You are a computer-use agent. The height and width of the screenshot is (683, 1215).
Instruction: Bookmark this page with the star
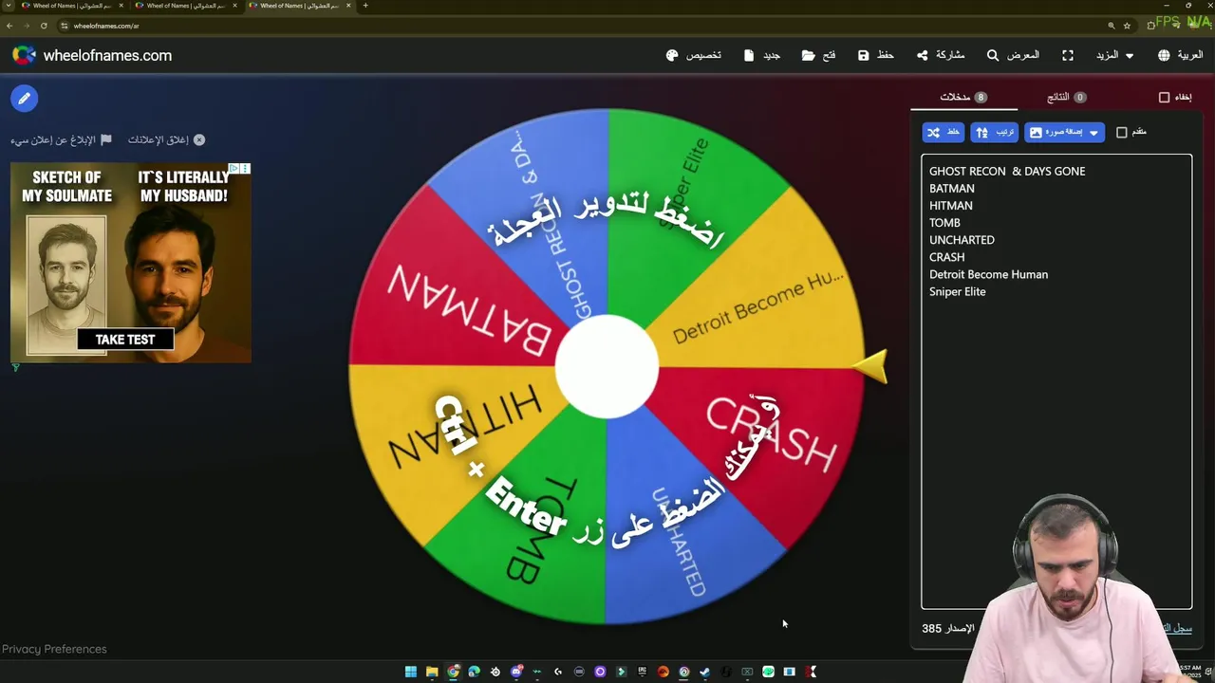point(1127,26)
